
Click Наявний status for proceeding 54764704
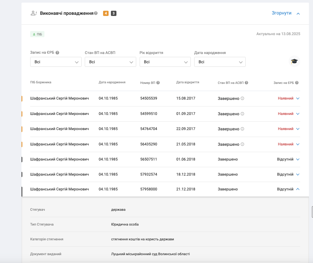285,129
